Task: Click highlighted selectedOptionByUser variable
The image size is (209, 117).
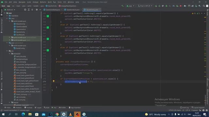Action: click(x=76, y=82)
